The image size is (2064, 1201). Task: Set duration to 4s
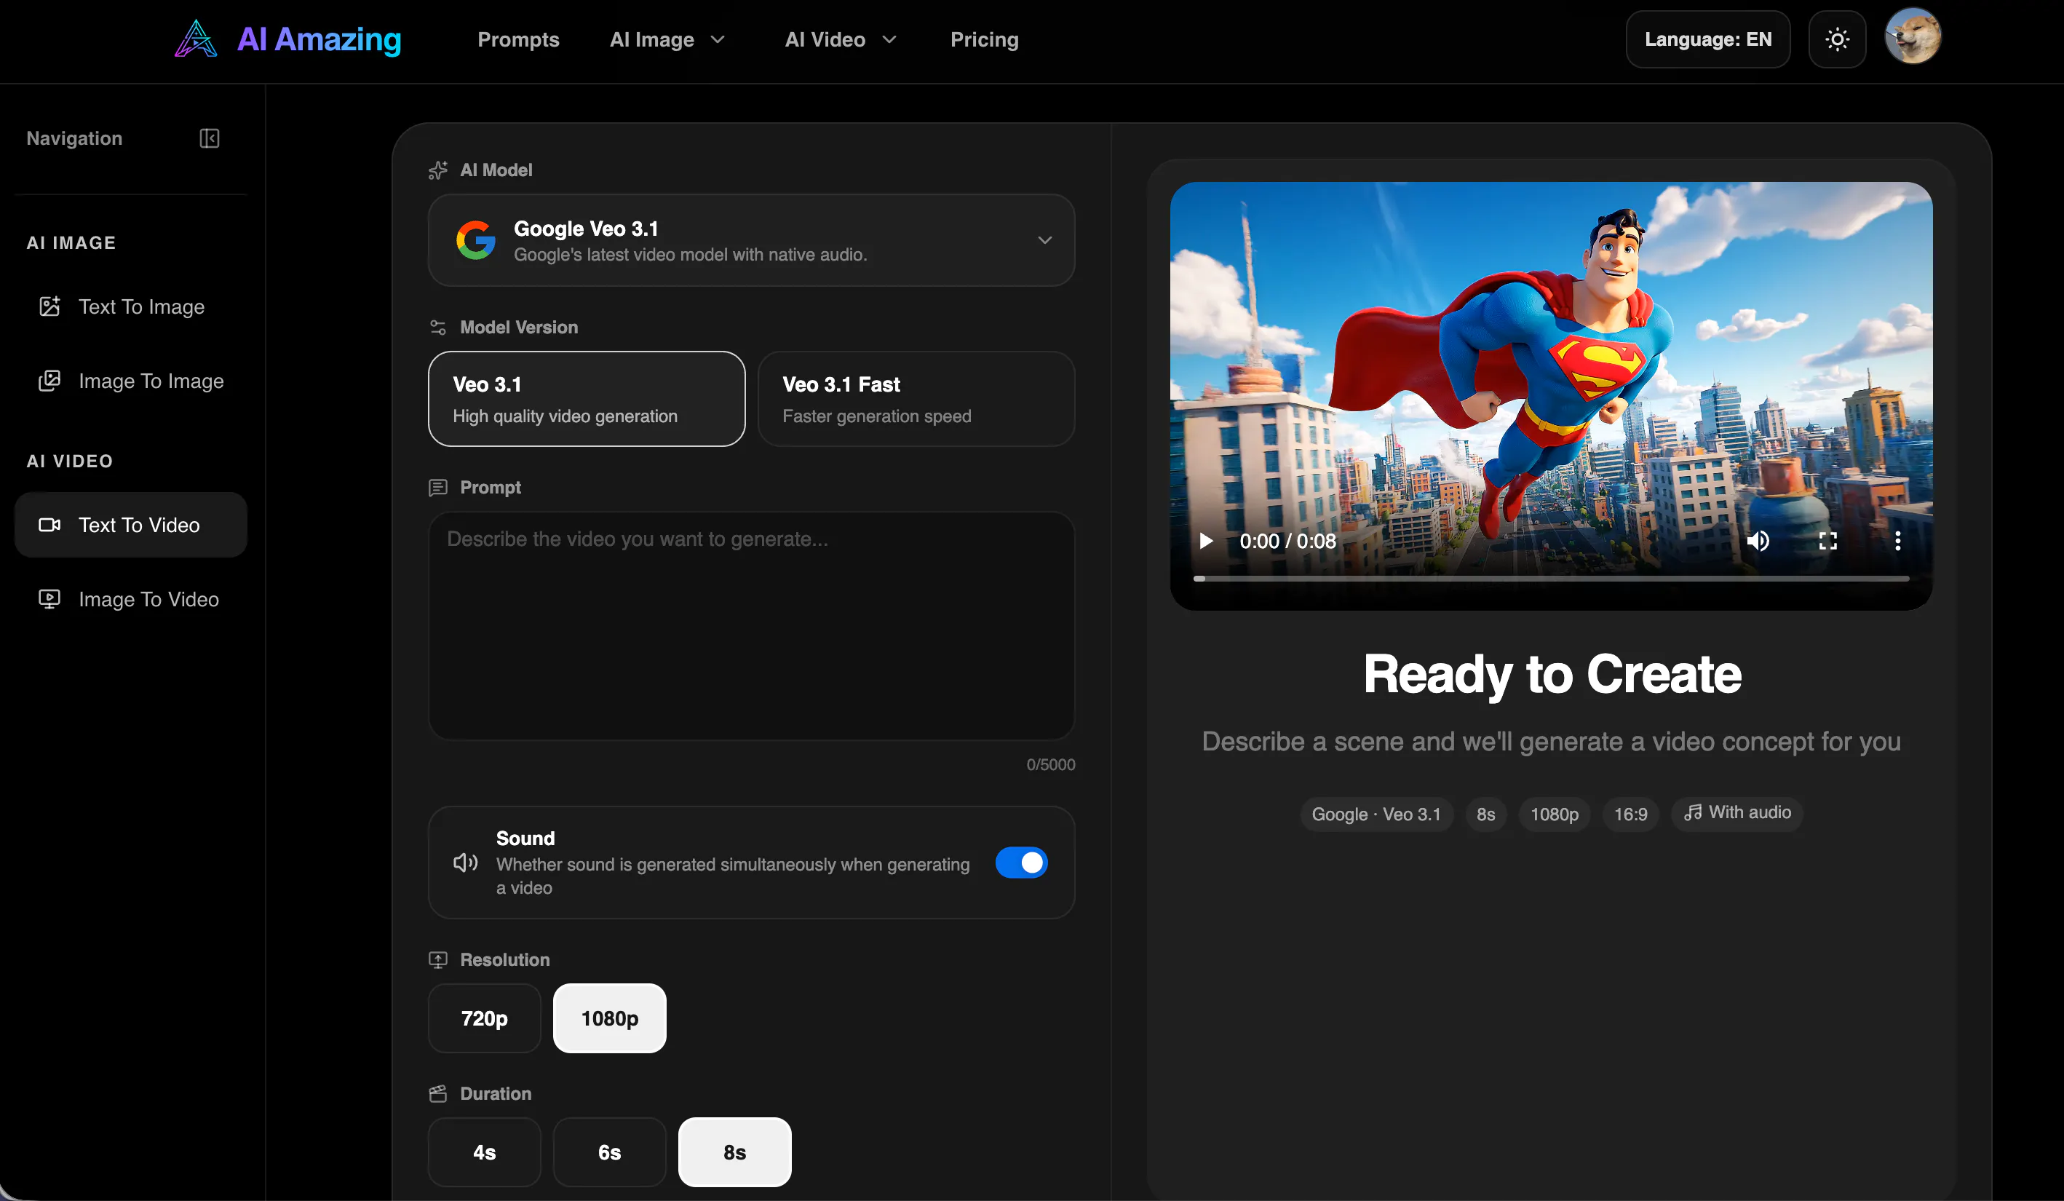484,1152
